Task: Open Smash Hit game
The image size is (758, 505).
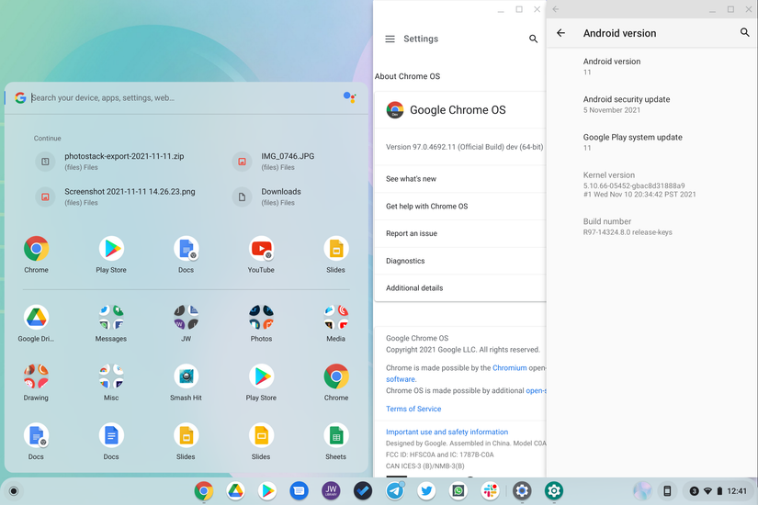Action: 186,376
